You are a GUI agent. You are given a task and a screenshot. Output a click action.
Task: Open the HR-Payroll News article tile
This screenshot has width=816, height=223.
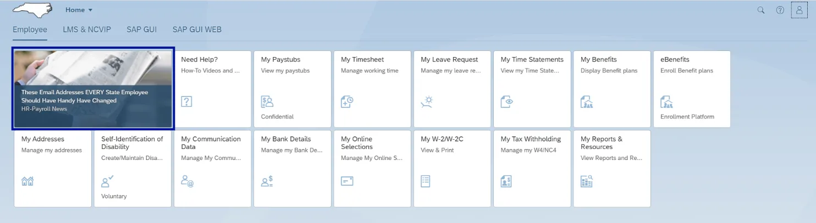93,89
